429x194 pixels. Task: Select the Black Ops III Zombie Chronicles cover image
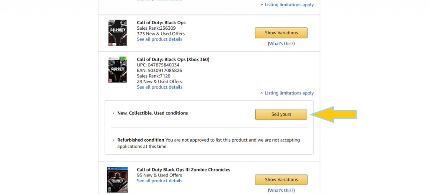point(117,180)
